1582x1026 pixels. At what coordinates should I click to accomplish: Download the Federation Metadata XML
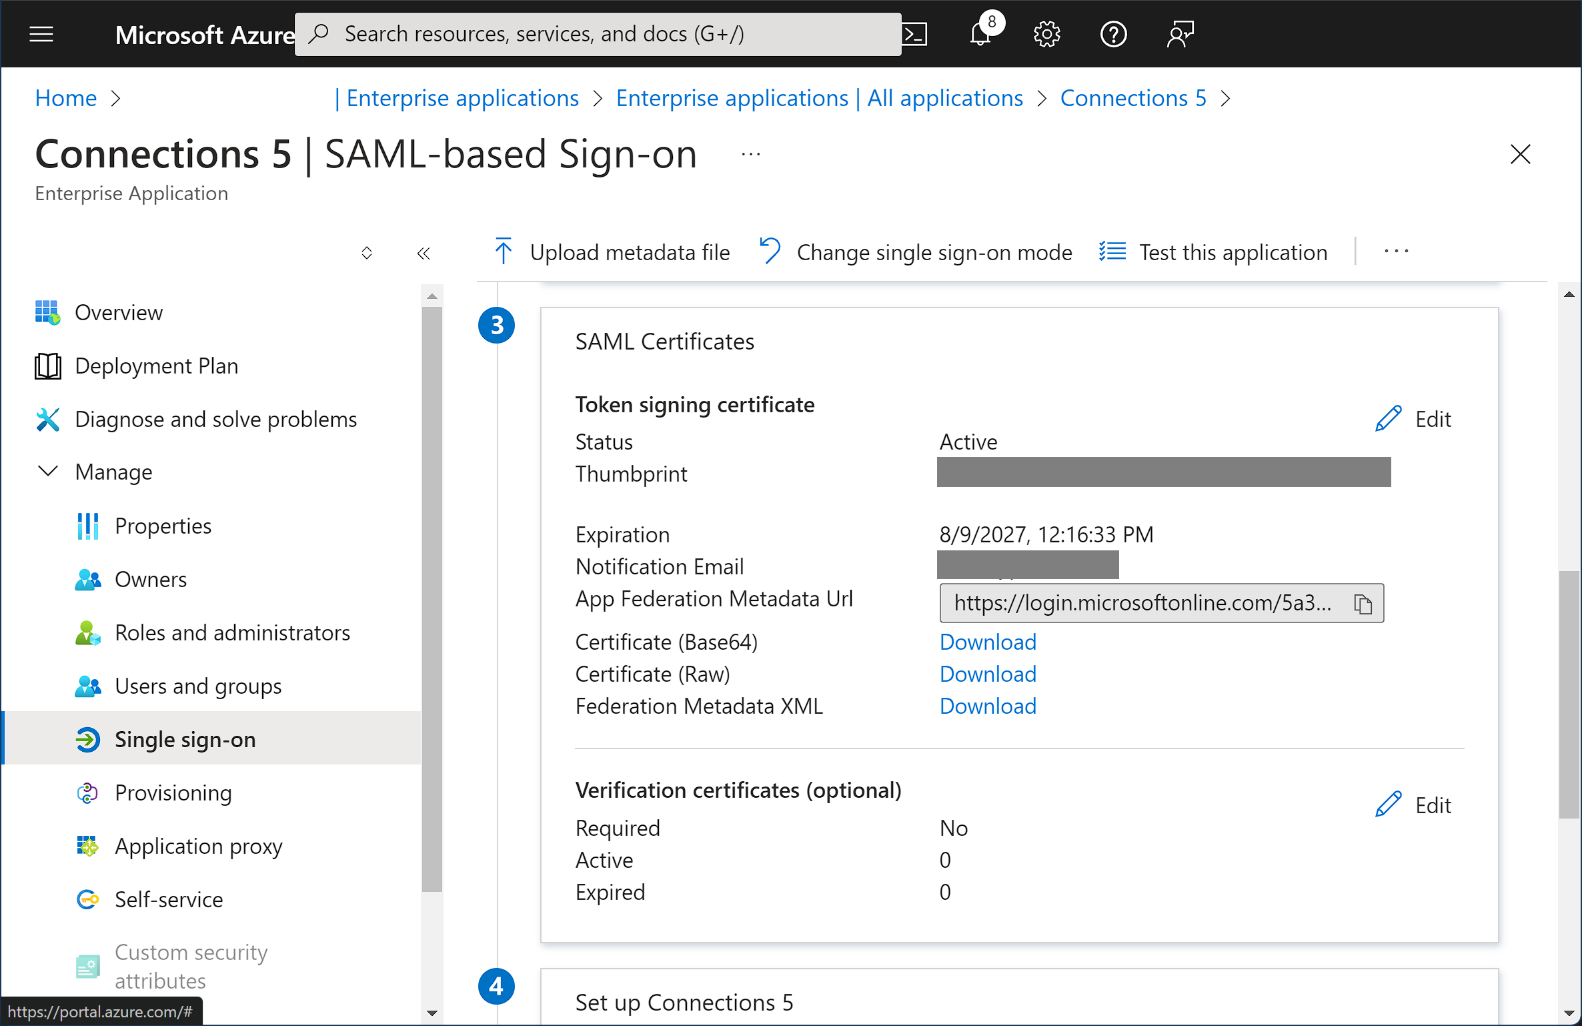coord(988,706)
